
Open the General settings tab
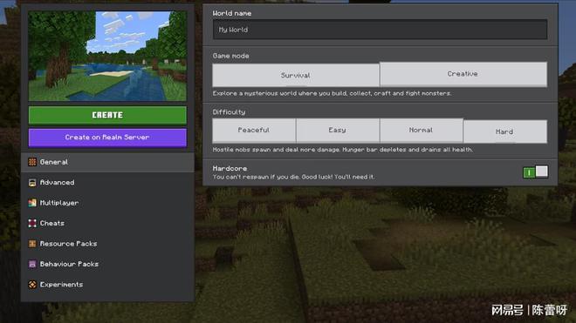coord(107,162)
